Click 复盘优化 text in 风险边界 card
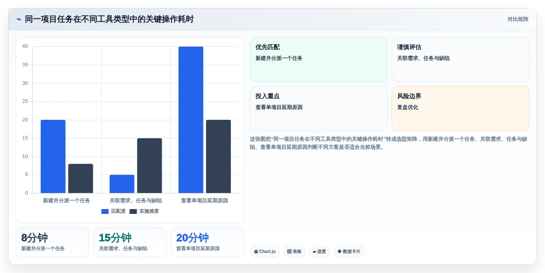The height and width of the screenshot is (273, 545). click(408, 107)
